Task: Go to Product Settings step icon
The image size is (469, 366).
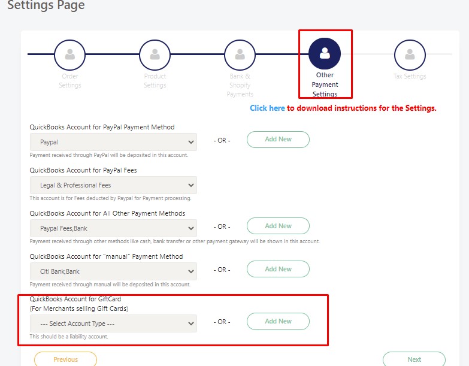Action: 155,55
